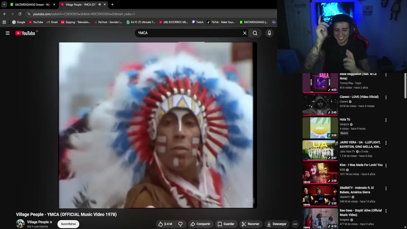Open a new browser tab

112,4
